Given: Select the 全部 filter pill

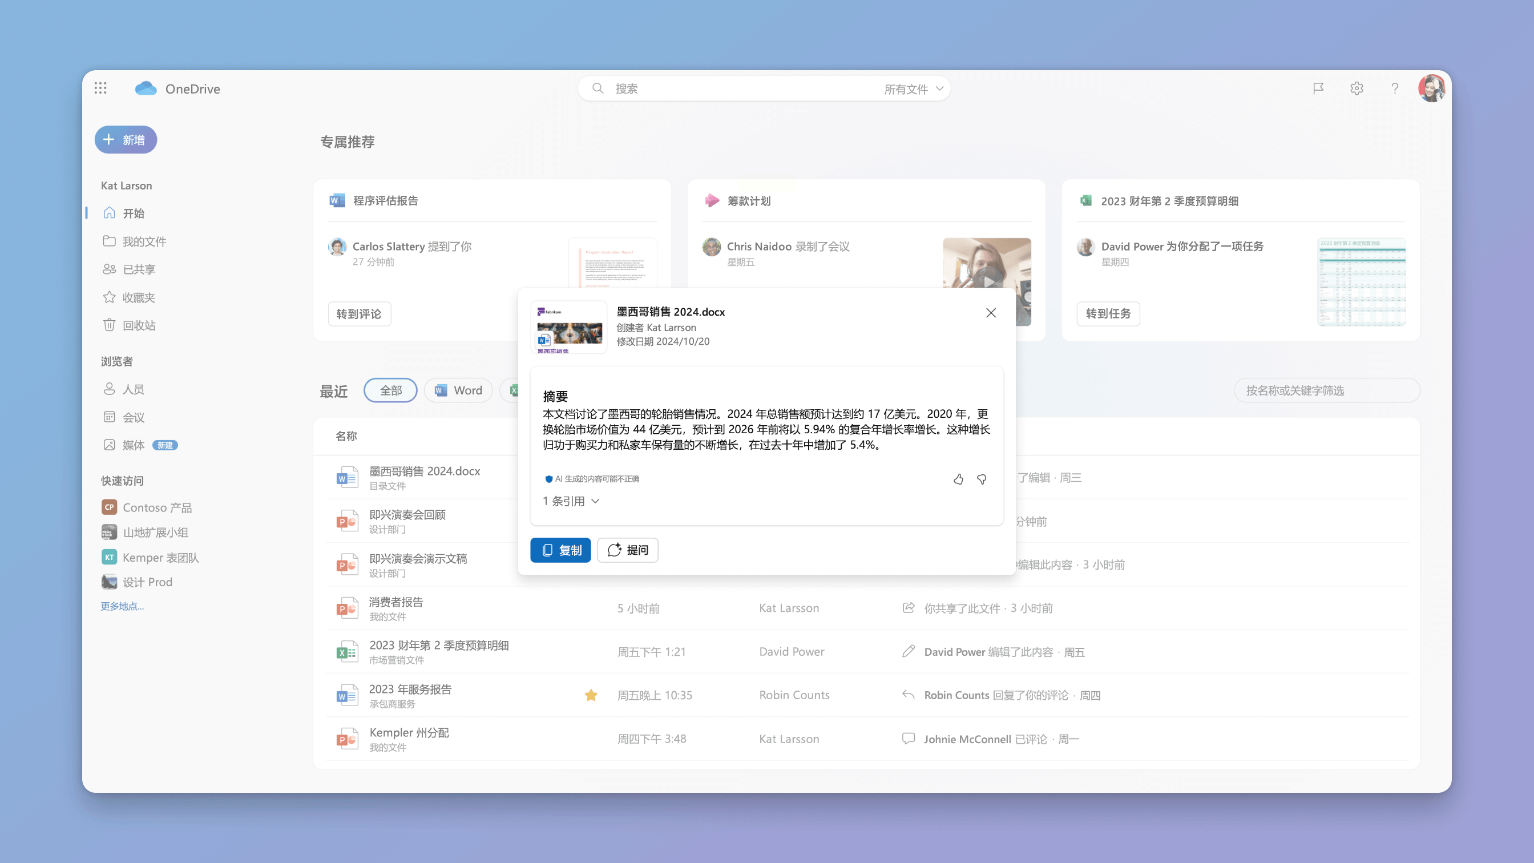Looking at the screenshot, I should pyautogui.click(x=391, y=390).
